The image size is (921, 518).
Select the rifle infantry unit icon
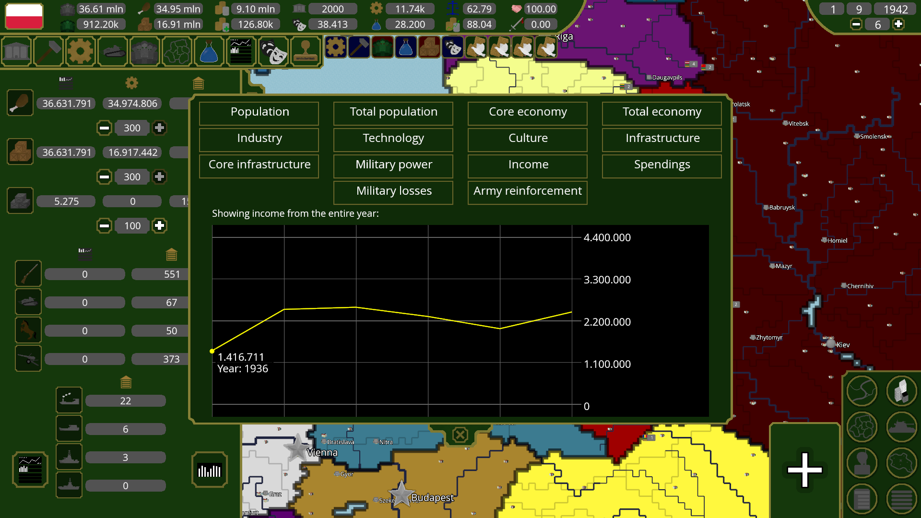click(28, 274)
